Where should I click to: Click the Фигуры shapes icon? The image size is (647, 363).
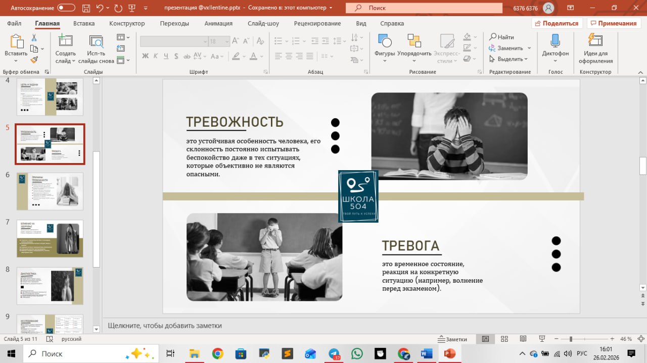pos(385,41)
